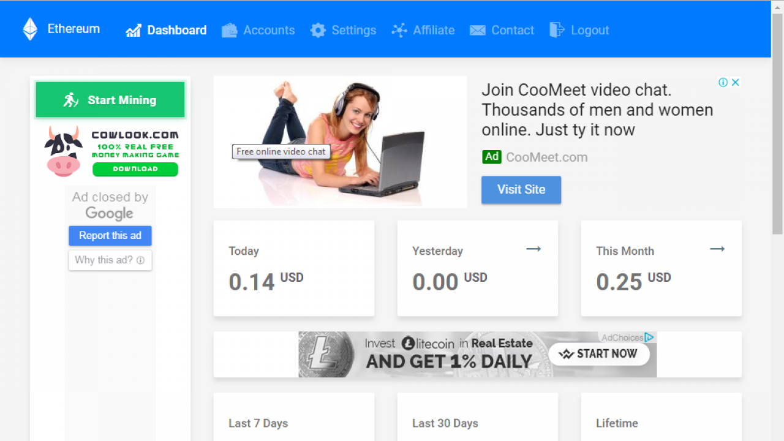This screenshot has height=441, width=784.
Task: Click the Accounts wallet icon
Action: [x=229, y=30]
